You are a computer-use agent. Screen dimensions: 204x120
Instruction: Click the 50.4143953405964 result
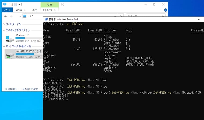point(55,96)
